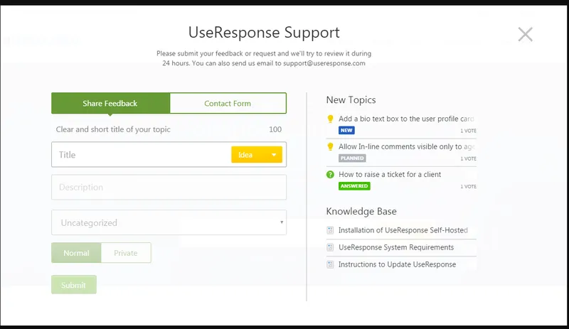Switch to the Share Feedback tab

tap(110, 103)
